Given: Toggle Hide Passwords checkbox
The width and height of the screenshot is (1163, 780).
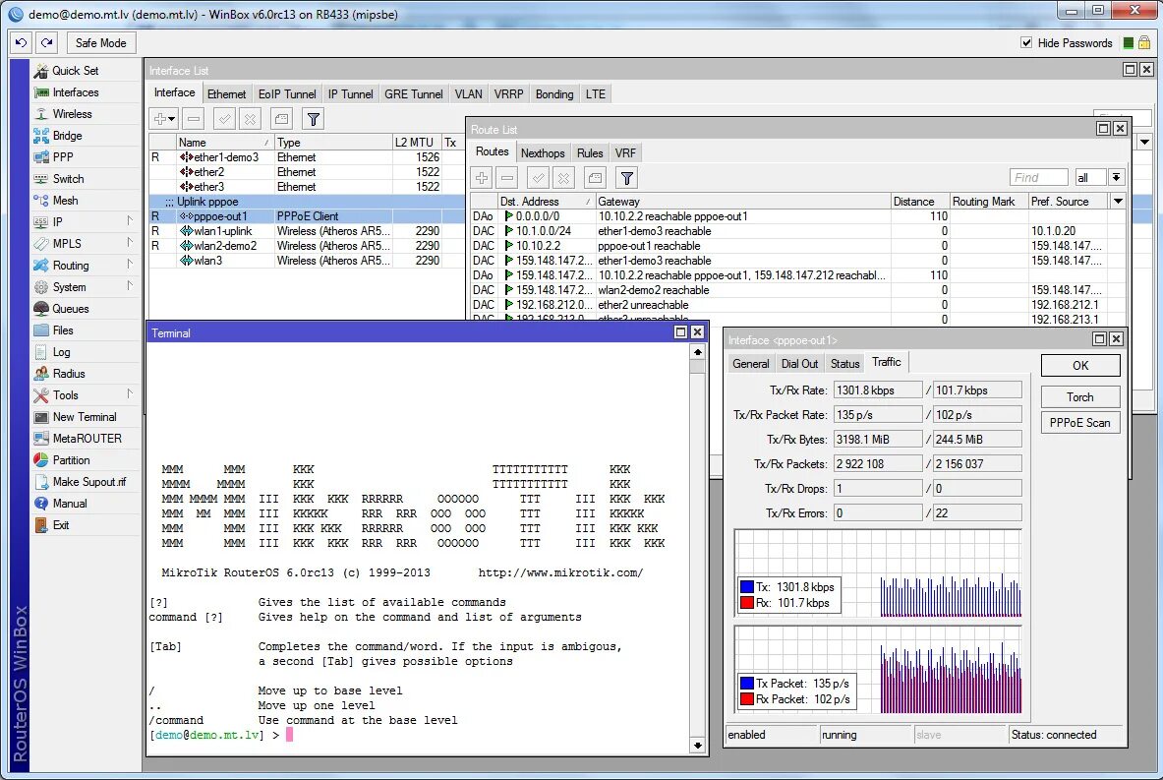Looking at the screenshot, I should [1026, 43].
